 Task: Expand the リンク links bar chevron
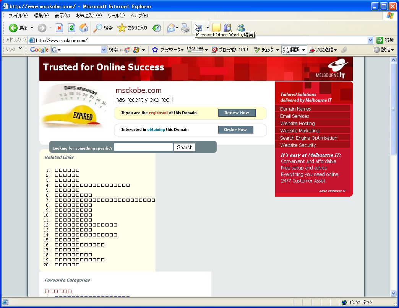[20, 48]
